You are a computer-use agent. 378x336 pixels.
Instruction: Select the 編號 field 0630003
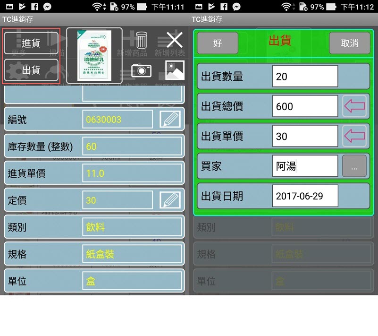coord(118,119)
